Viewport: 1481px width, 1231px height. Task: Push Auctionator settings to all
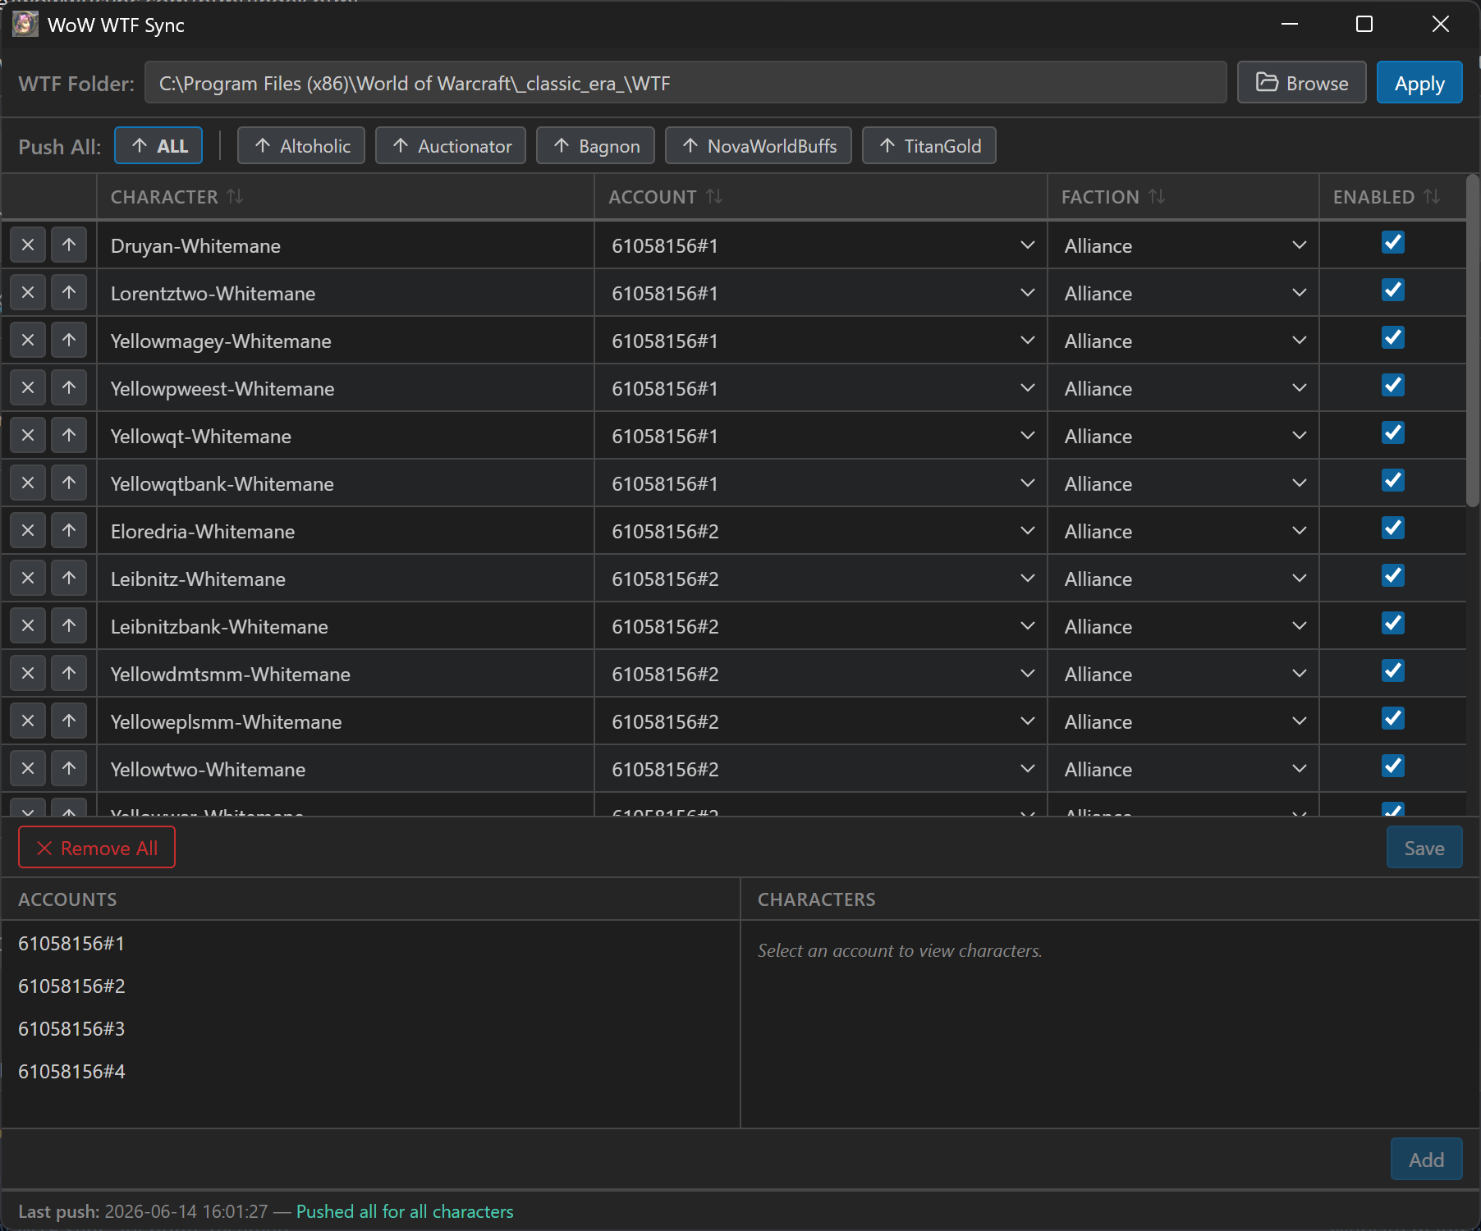point(451,146)
